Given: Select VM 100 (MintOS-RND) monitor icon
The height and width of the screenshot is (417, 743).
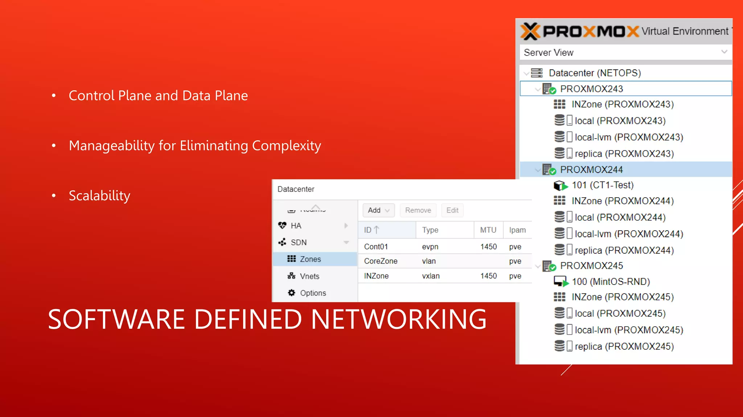Looking at the screenshot, I should [x=561, y=281].
